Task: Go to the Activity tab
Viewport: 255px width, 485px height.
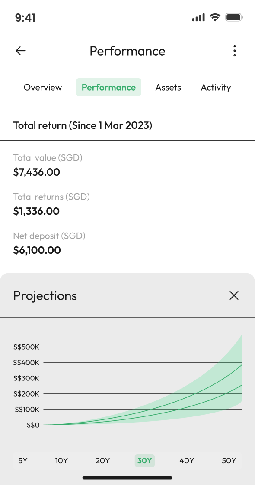Action: pos(216,88)
